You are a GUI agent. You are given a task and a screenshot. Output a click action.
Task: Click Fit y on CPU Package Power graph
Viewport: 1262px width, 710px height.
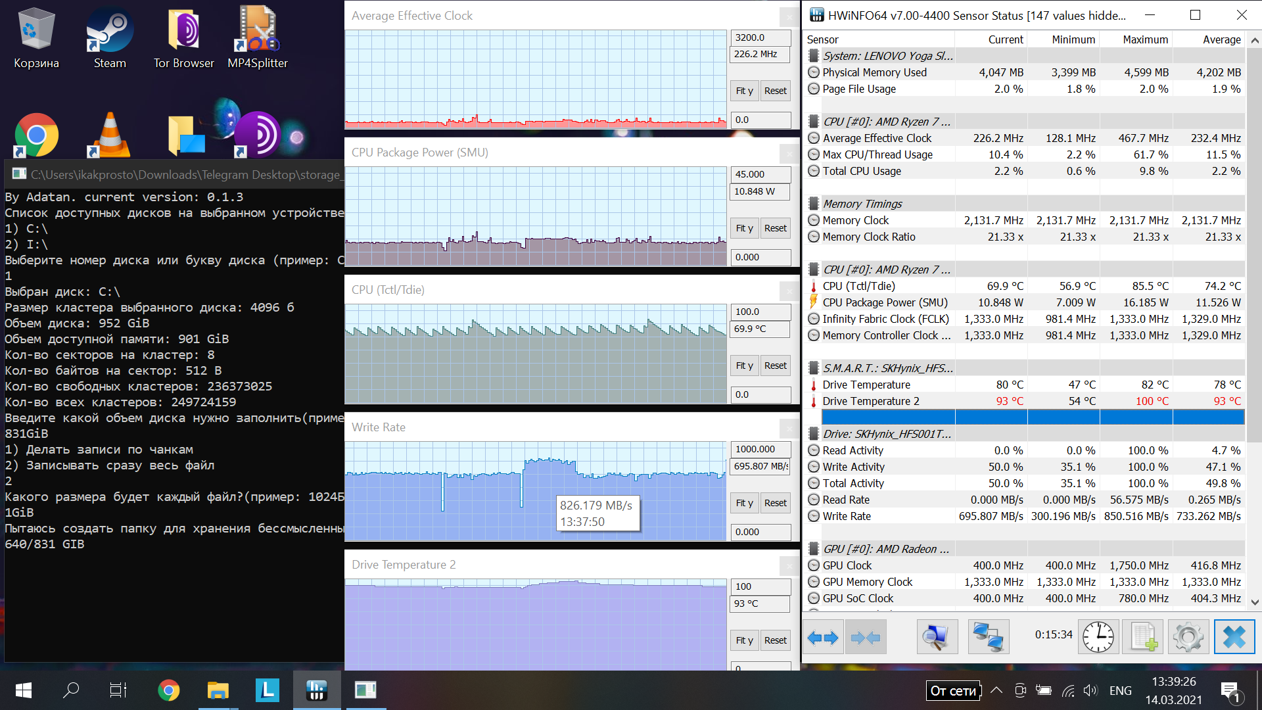click(x=744, y=228)
